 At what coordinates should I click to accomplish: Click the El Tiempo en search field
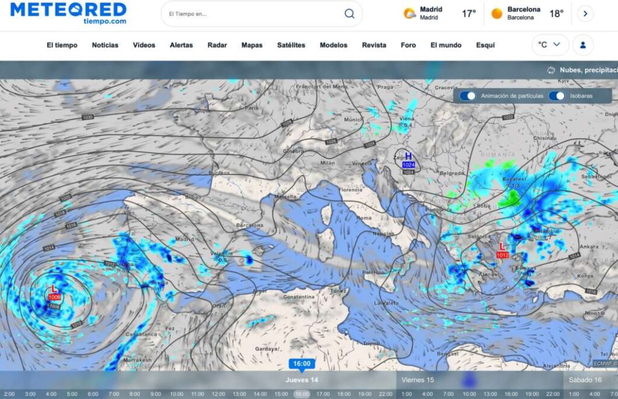(253, 14)
